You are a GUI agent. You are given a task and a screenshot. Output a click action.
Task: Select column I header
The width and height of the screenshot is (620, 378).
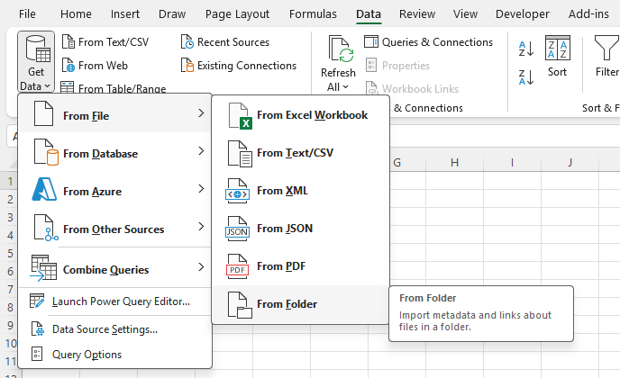513,163
